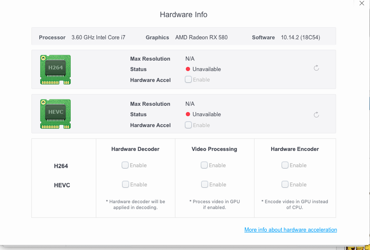This screenshot has height=250, width=370.
Task: Click the HEVC row label in table
Action: (x=62, y=185)
